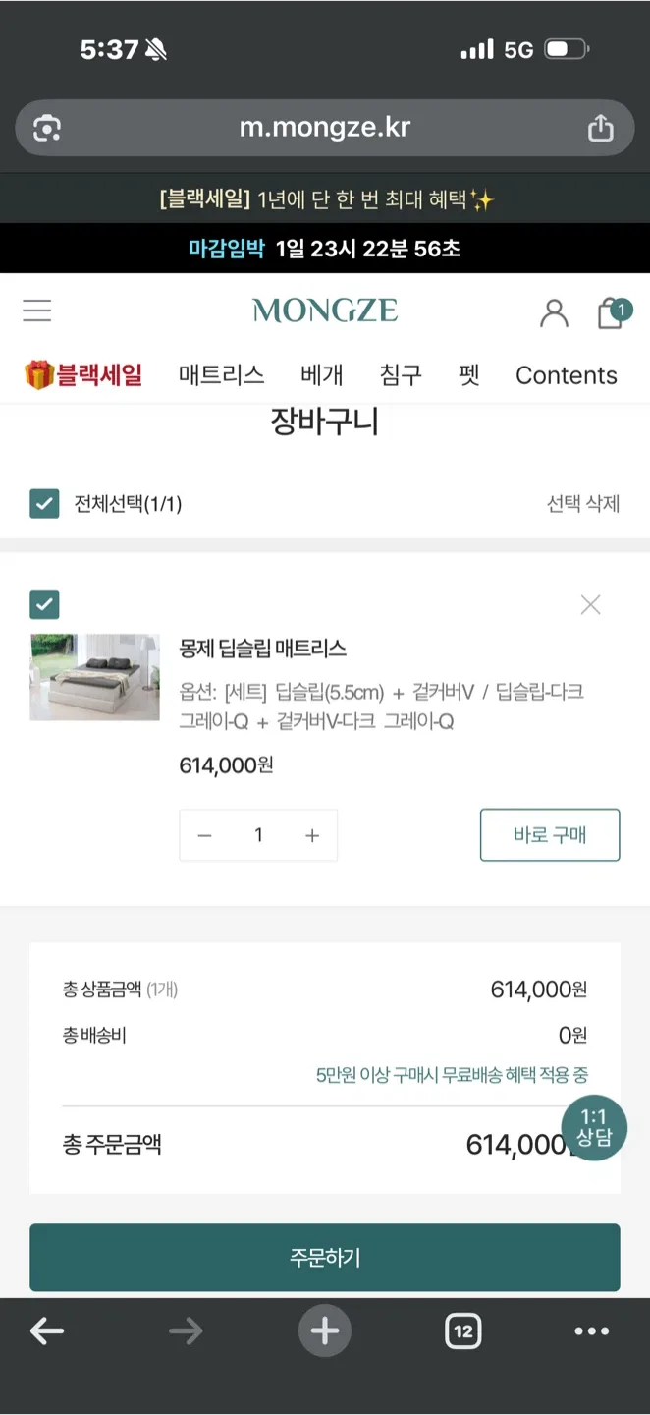Open the browser more options menu
The width and height of the screenshot is (650, 1415).
[591, 1331]
